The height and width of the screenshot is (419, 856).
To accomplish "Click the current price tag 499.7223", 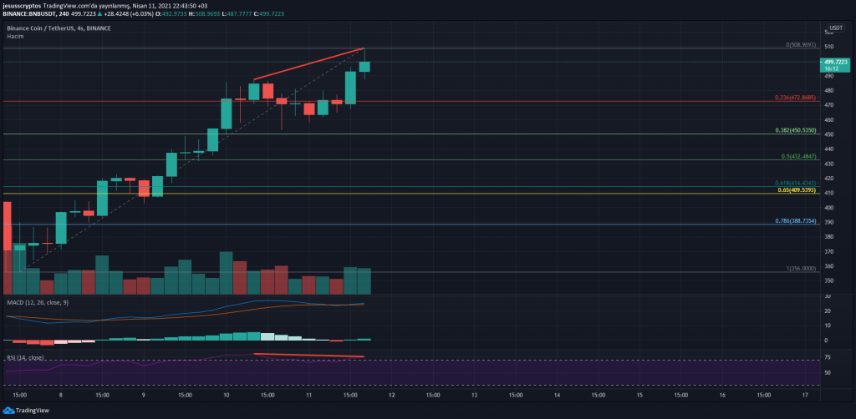I will tap(836, 62).
